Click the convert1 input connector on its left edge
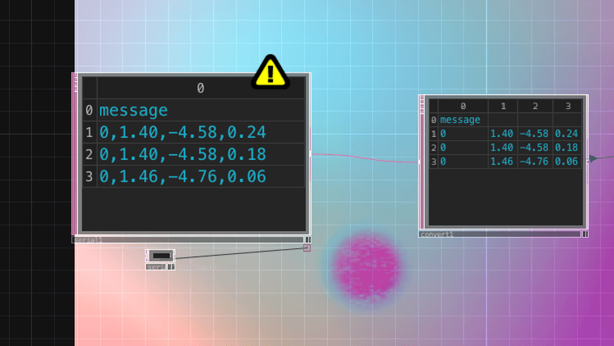This screenshot has width=614, height=346. click(420, 162)
